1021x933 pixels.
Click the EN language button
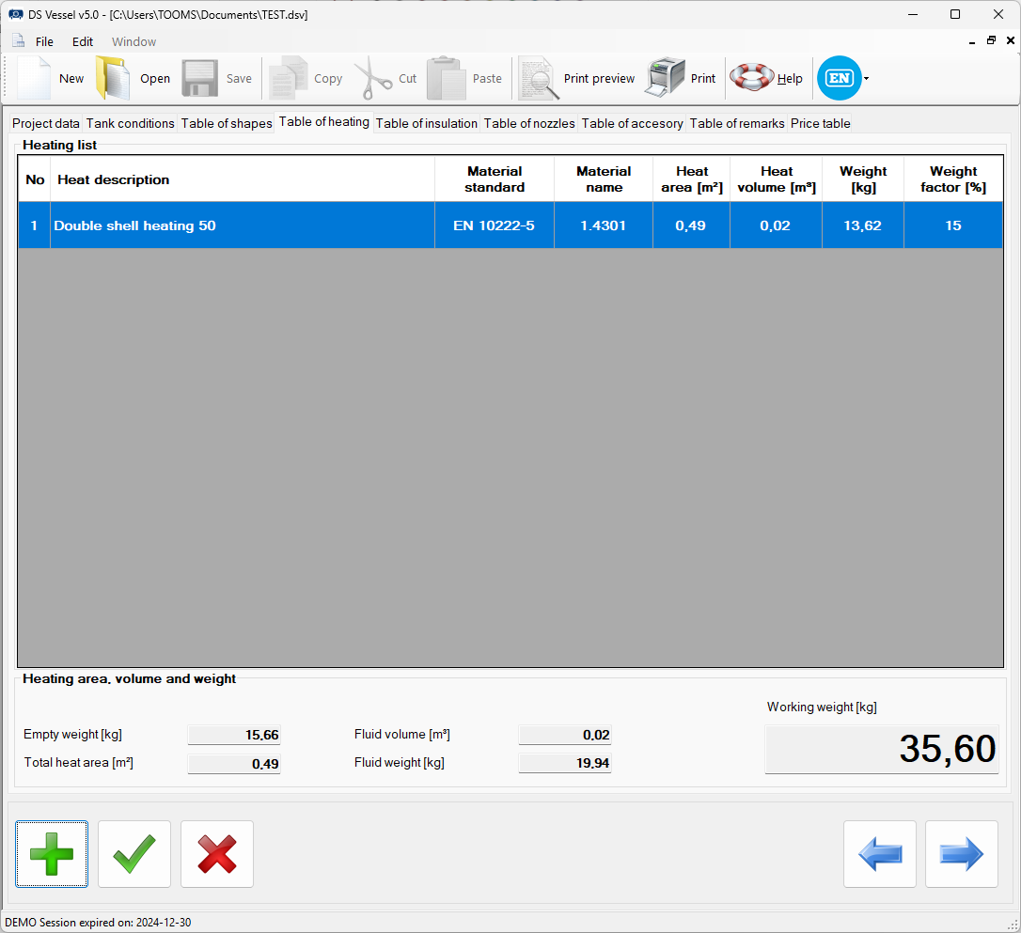click(x=839, y=78)
